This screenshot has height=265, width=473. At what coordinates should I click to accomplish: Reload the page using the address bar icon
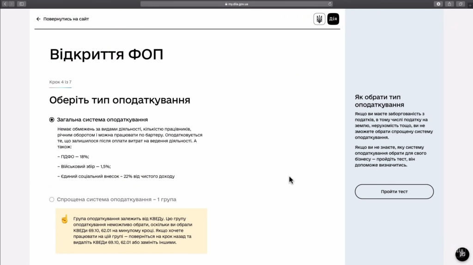pos(330,4)
